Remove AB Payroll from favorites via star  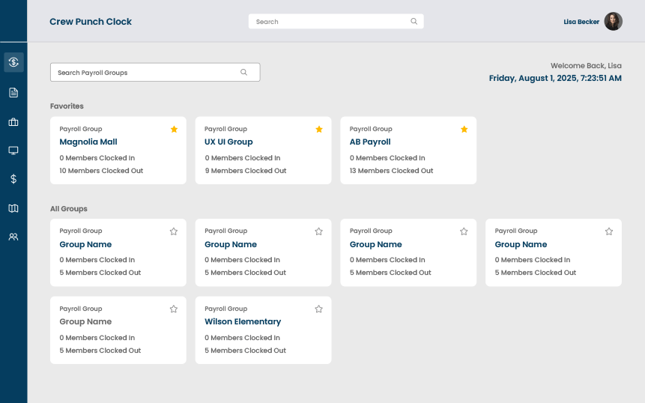coord(464,130)
